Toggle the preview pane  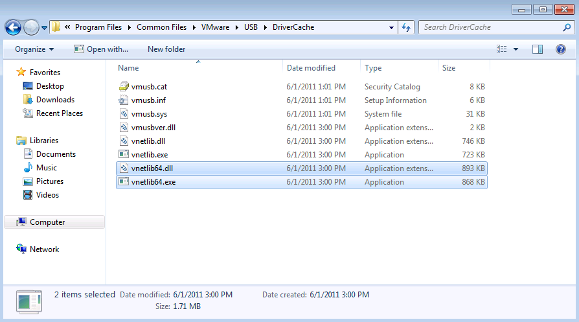tap(538, 49)
